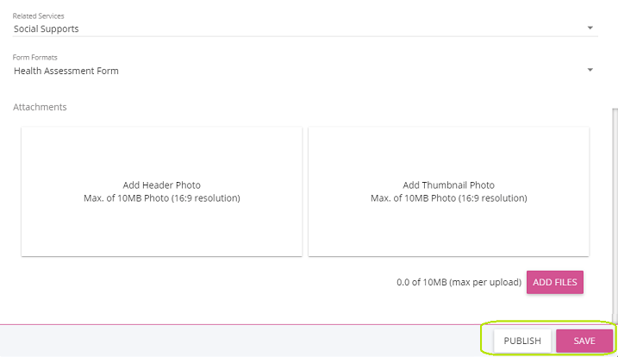Click the "Add Thumbnail Photo" caption text

(448, 185)
